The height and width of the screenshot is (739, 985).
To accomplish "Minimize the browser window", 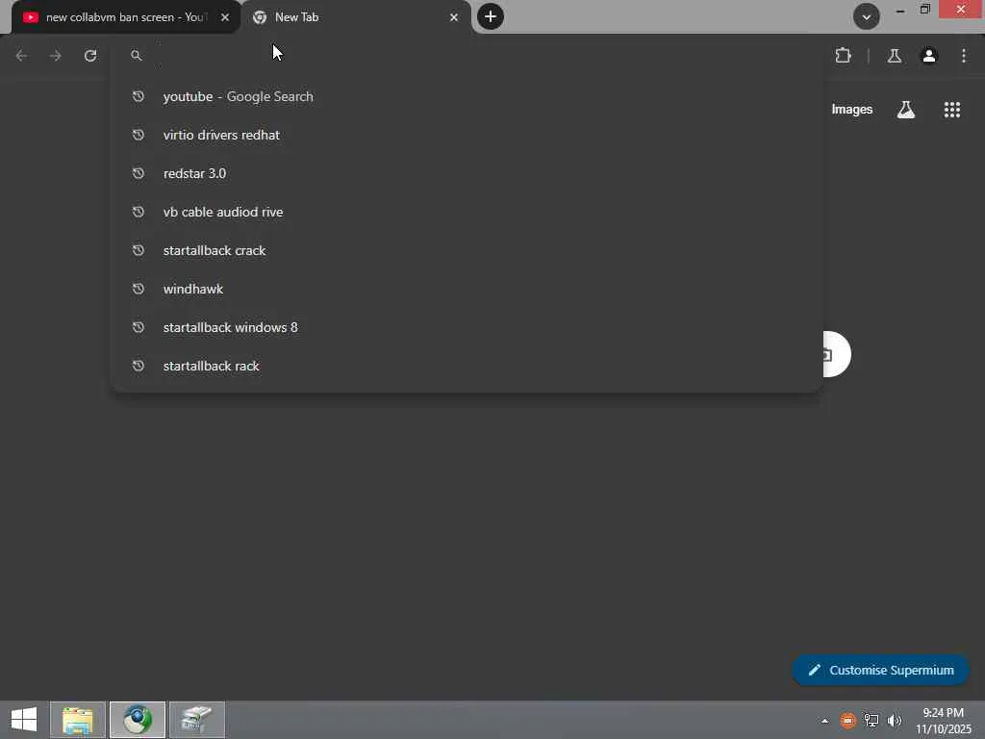I will click(899, 10).
